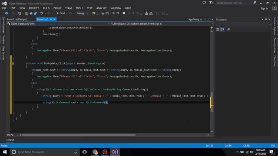Click the Navigate Backward toolbar icon

coord(7,13)
